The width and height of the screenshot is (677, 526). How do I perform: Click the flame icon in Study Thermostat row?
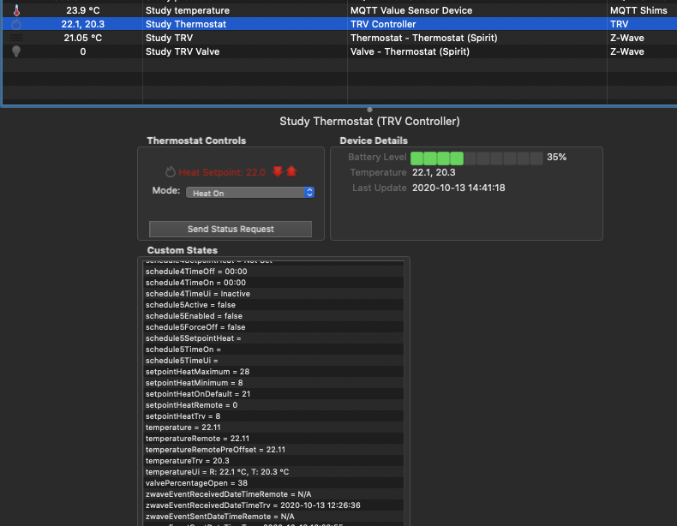16,24
